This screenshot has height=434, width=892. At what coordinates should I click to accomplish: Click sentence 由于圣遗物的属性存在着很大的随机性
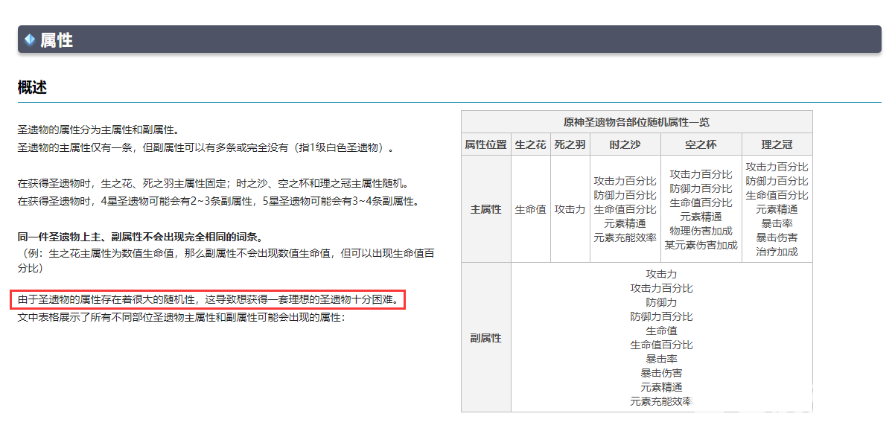tap(208, 299)
